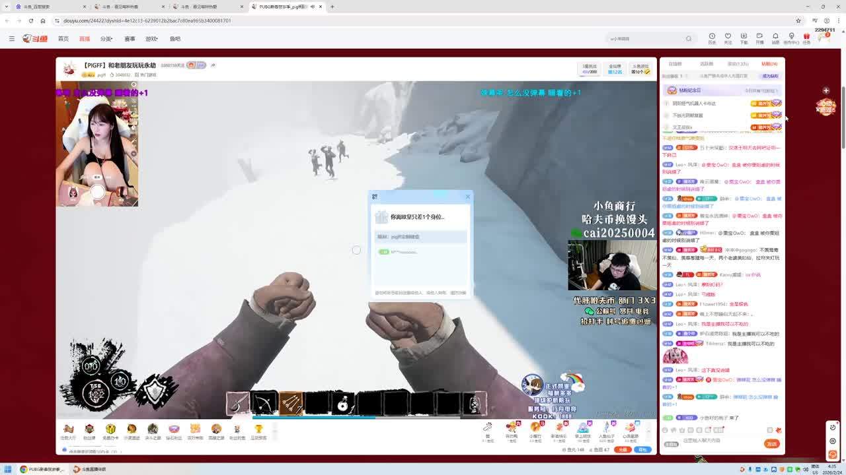846x475 pixels.
Task: Open the 钻粉纪念日 banner
Action: (x=722, y=90)
